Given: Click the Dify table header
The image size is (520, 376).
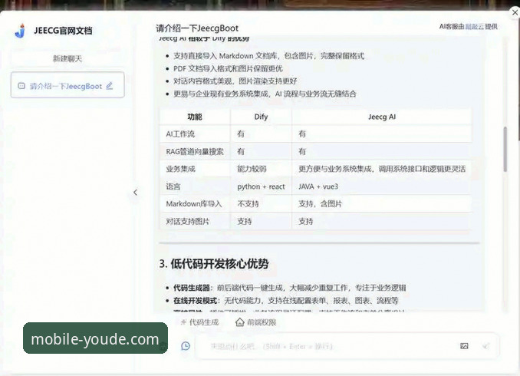Looking at the screenshot, I should (x=261, y=117).
